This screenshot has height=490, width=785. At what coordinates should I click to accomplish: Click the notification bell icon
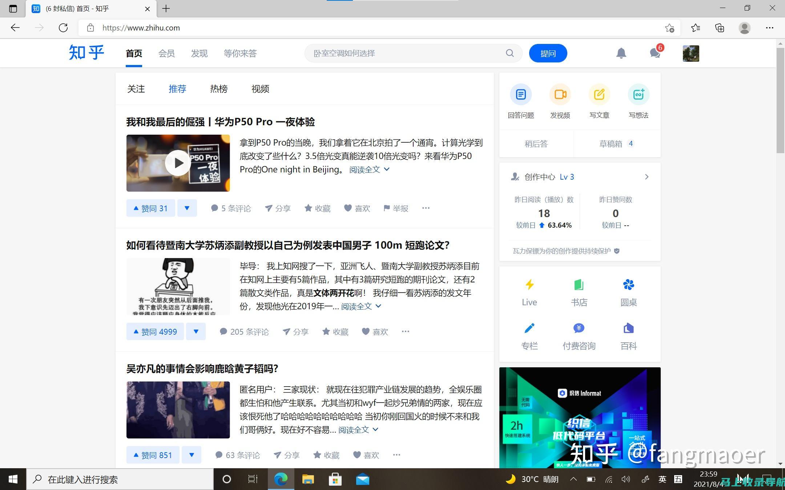pos(621,53)
